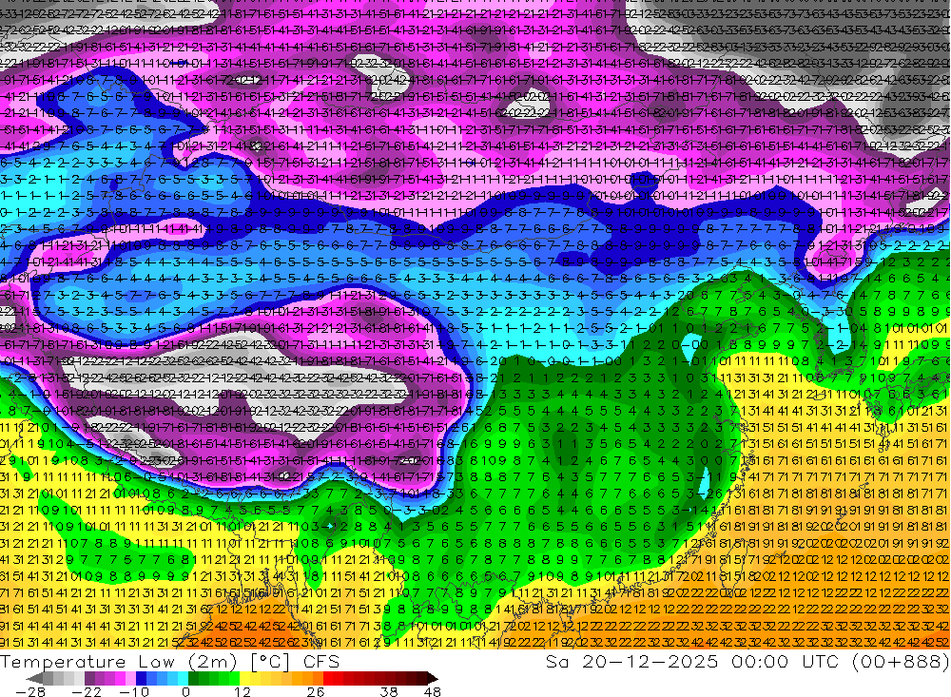Screen dimensions: 951x697
Task: Click the right arrow end of color scale
Action: (433, 679)
